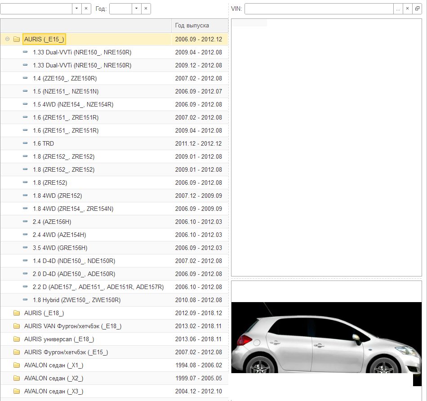Select the 1.5 (NZE151_, NZE151N) item icon

(25, 91)
